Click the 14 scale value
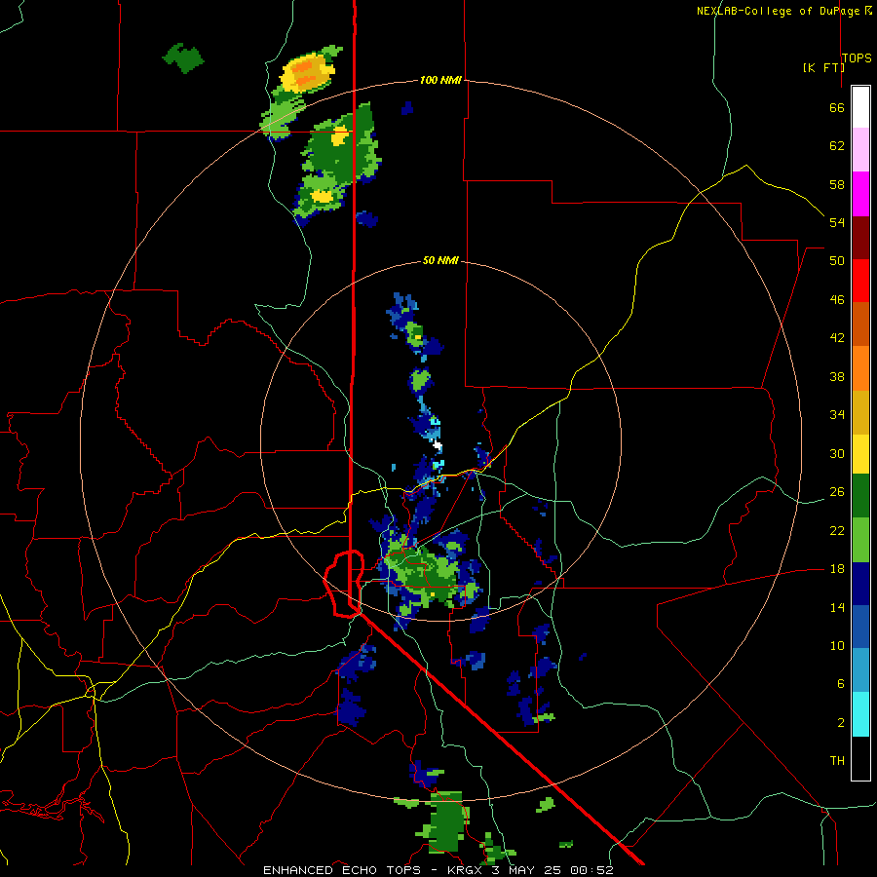Image resolution: width=877 pixels, height=877 pixels. [x=837, y=607]
